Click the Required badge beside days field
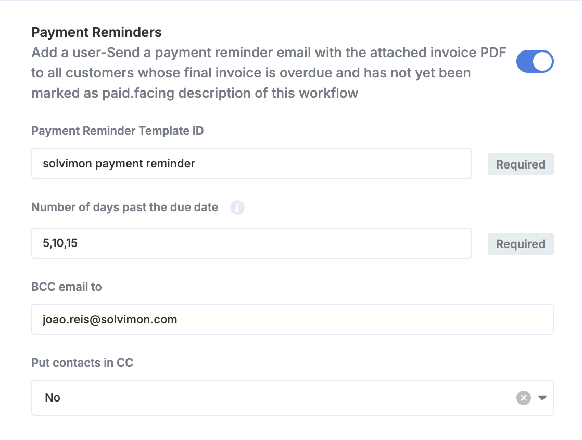This screenshot has height=440, width=582. pyautogui.click(x=520, y=244)
